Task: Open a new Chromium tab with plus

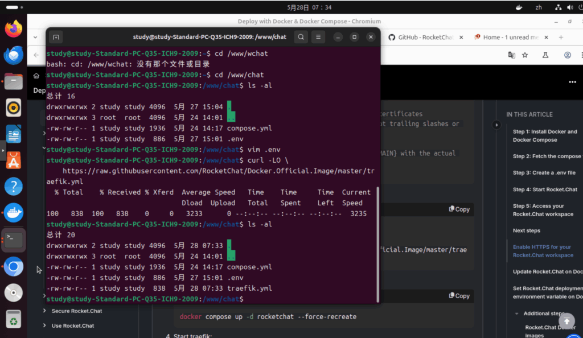Action: (561, 37)
